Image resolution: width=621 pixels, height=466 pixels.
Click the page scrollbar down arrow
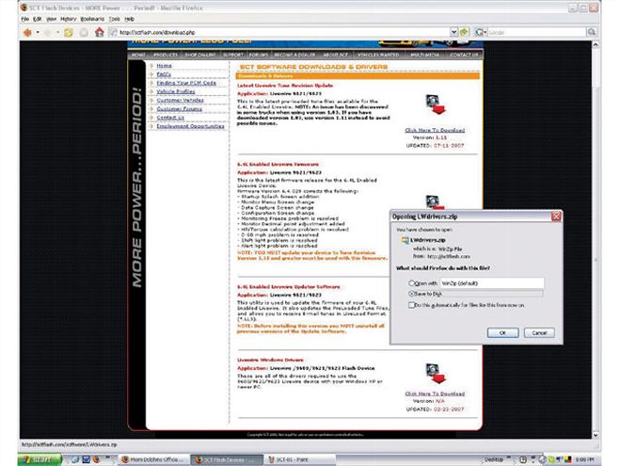[x=595, y=435]
